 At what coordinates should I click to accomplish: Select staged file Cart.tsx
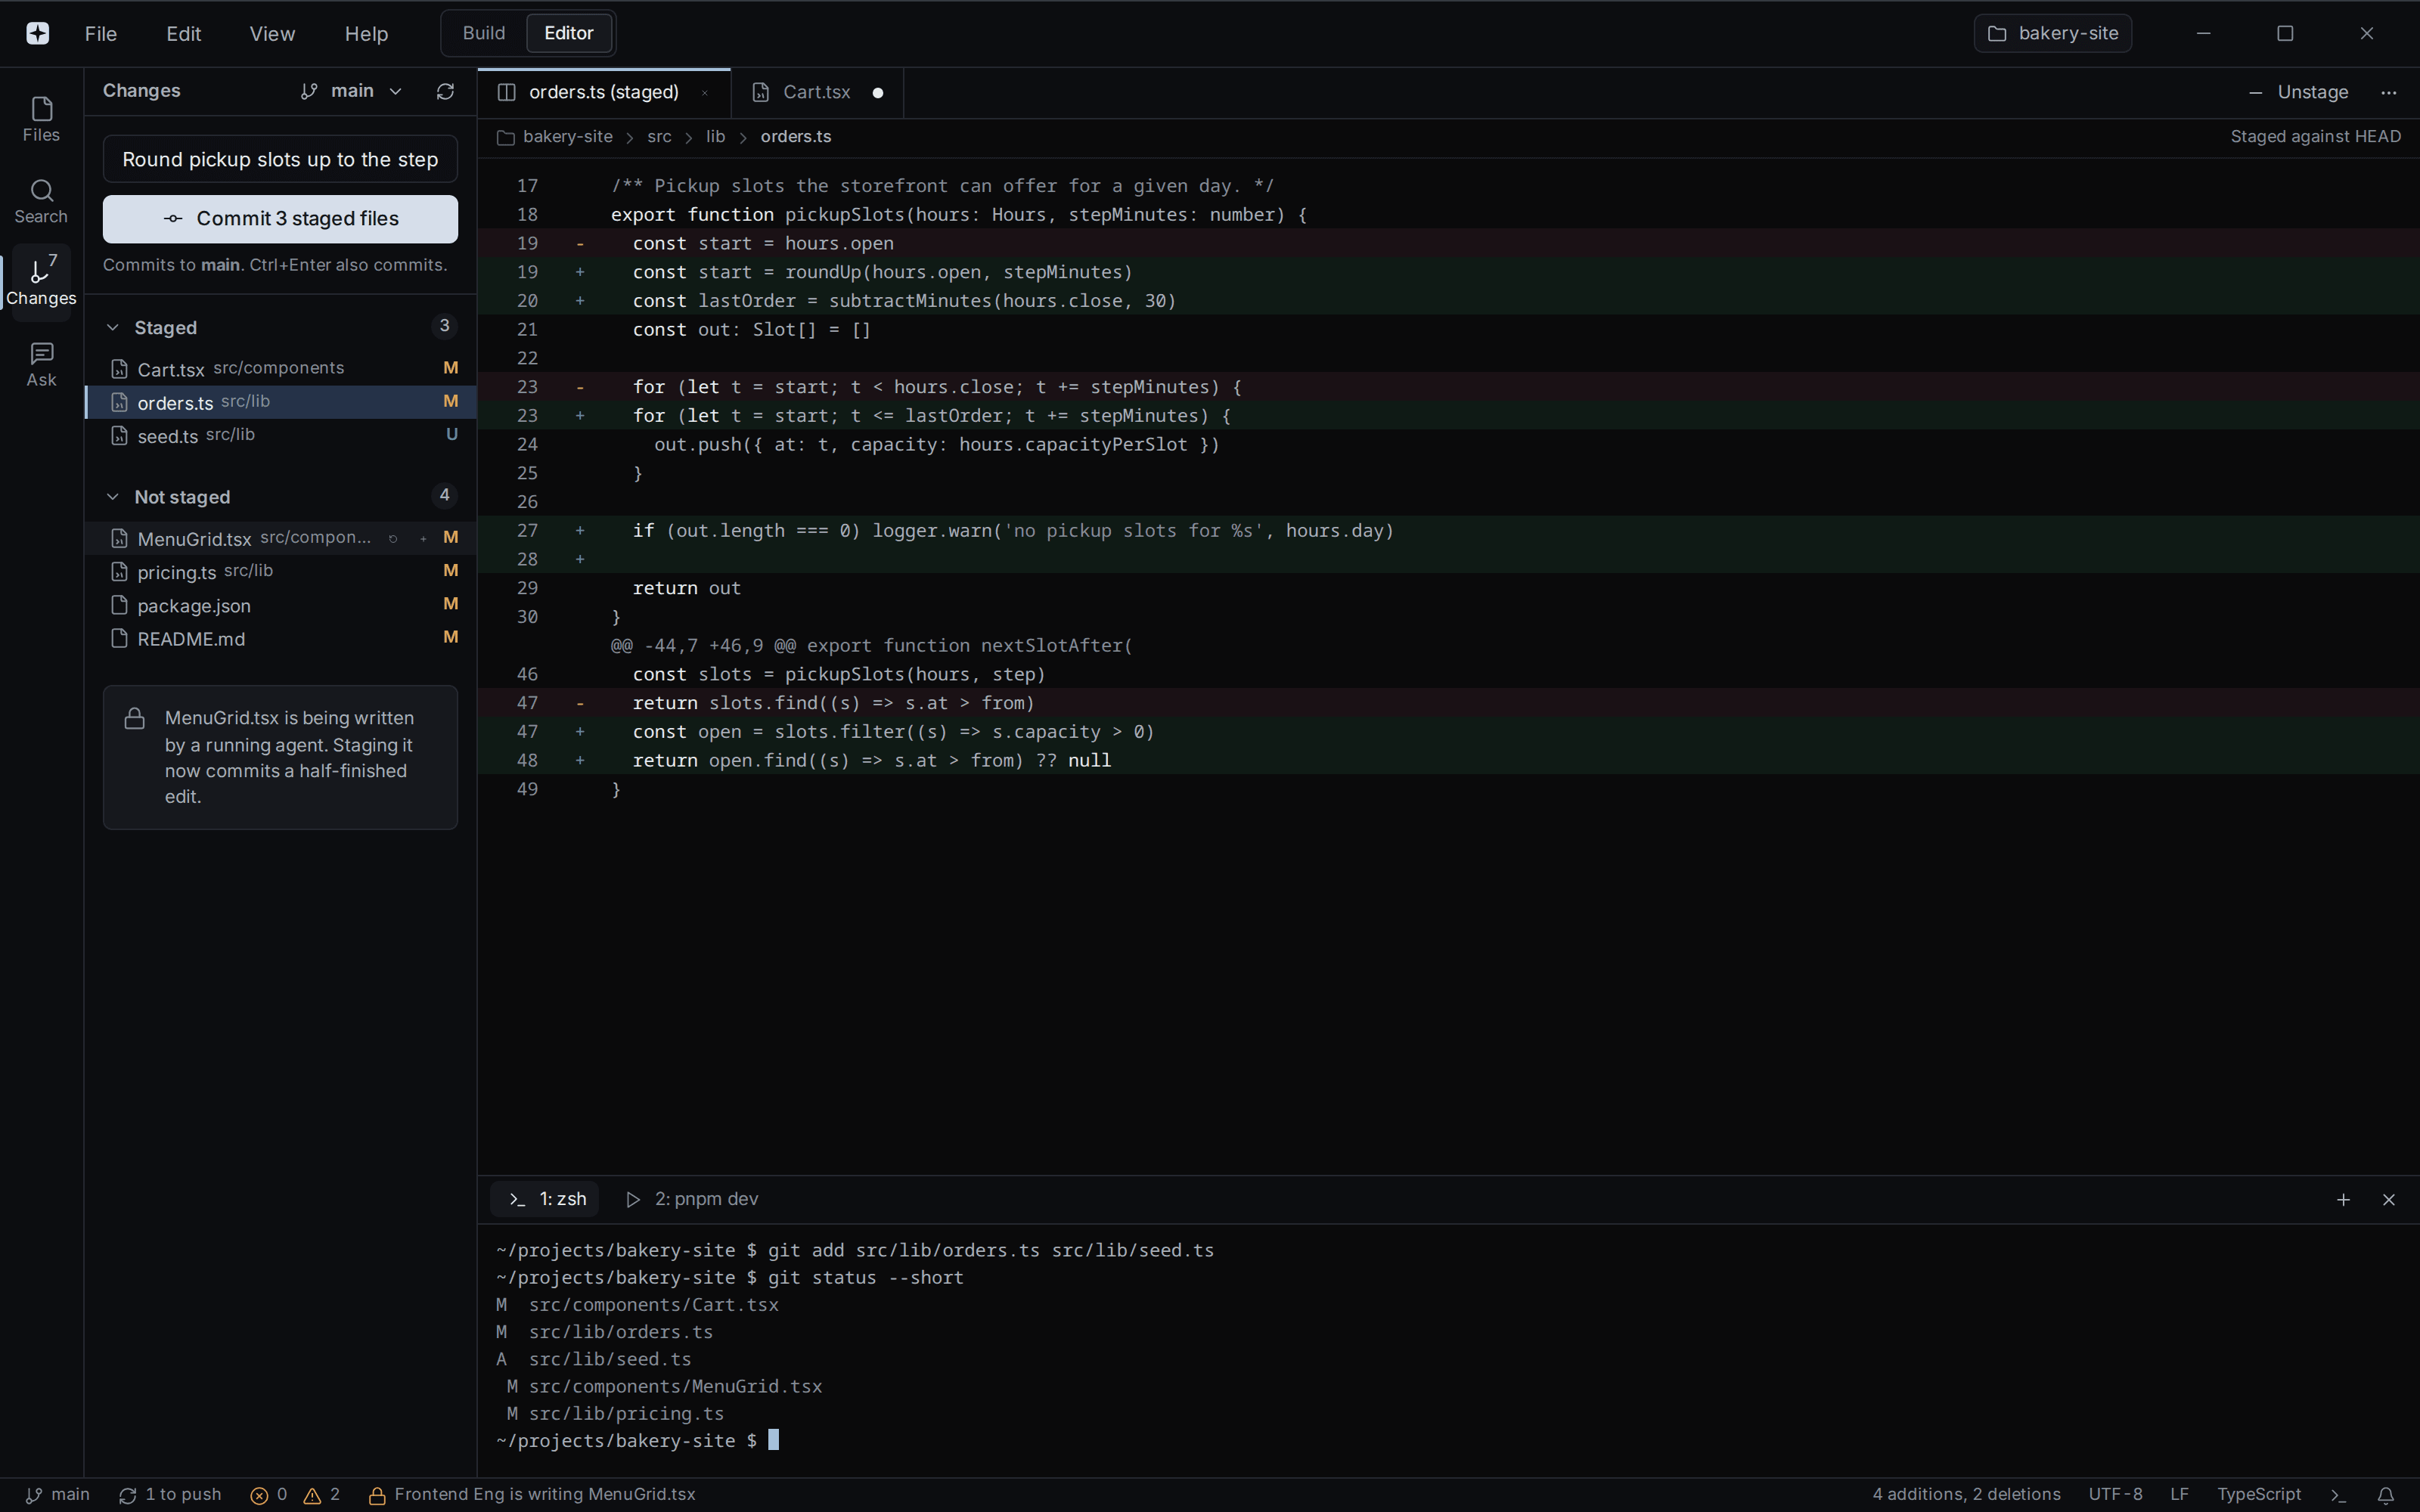281,369
